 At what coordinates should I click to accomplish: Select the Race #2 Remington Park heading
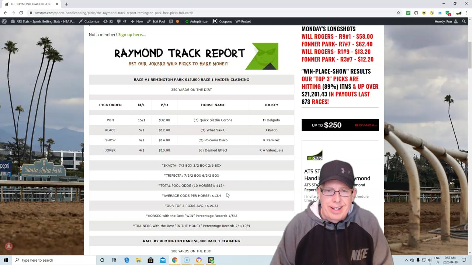click(x=191, y=241)
